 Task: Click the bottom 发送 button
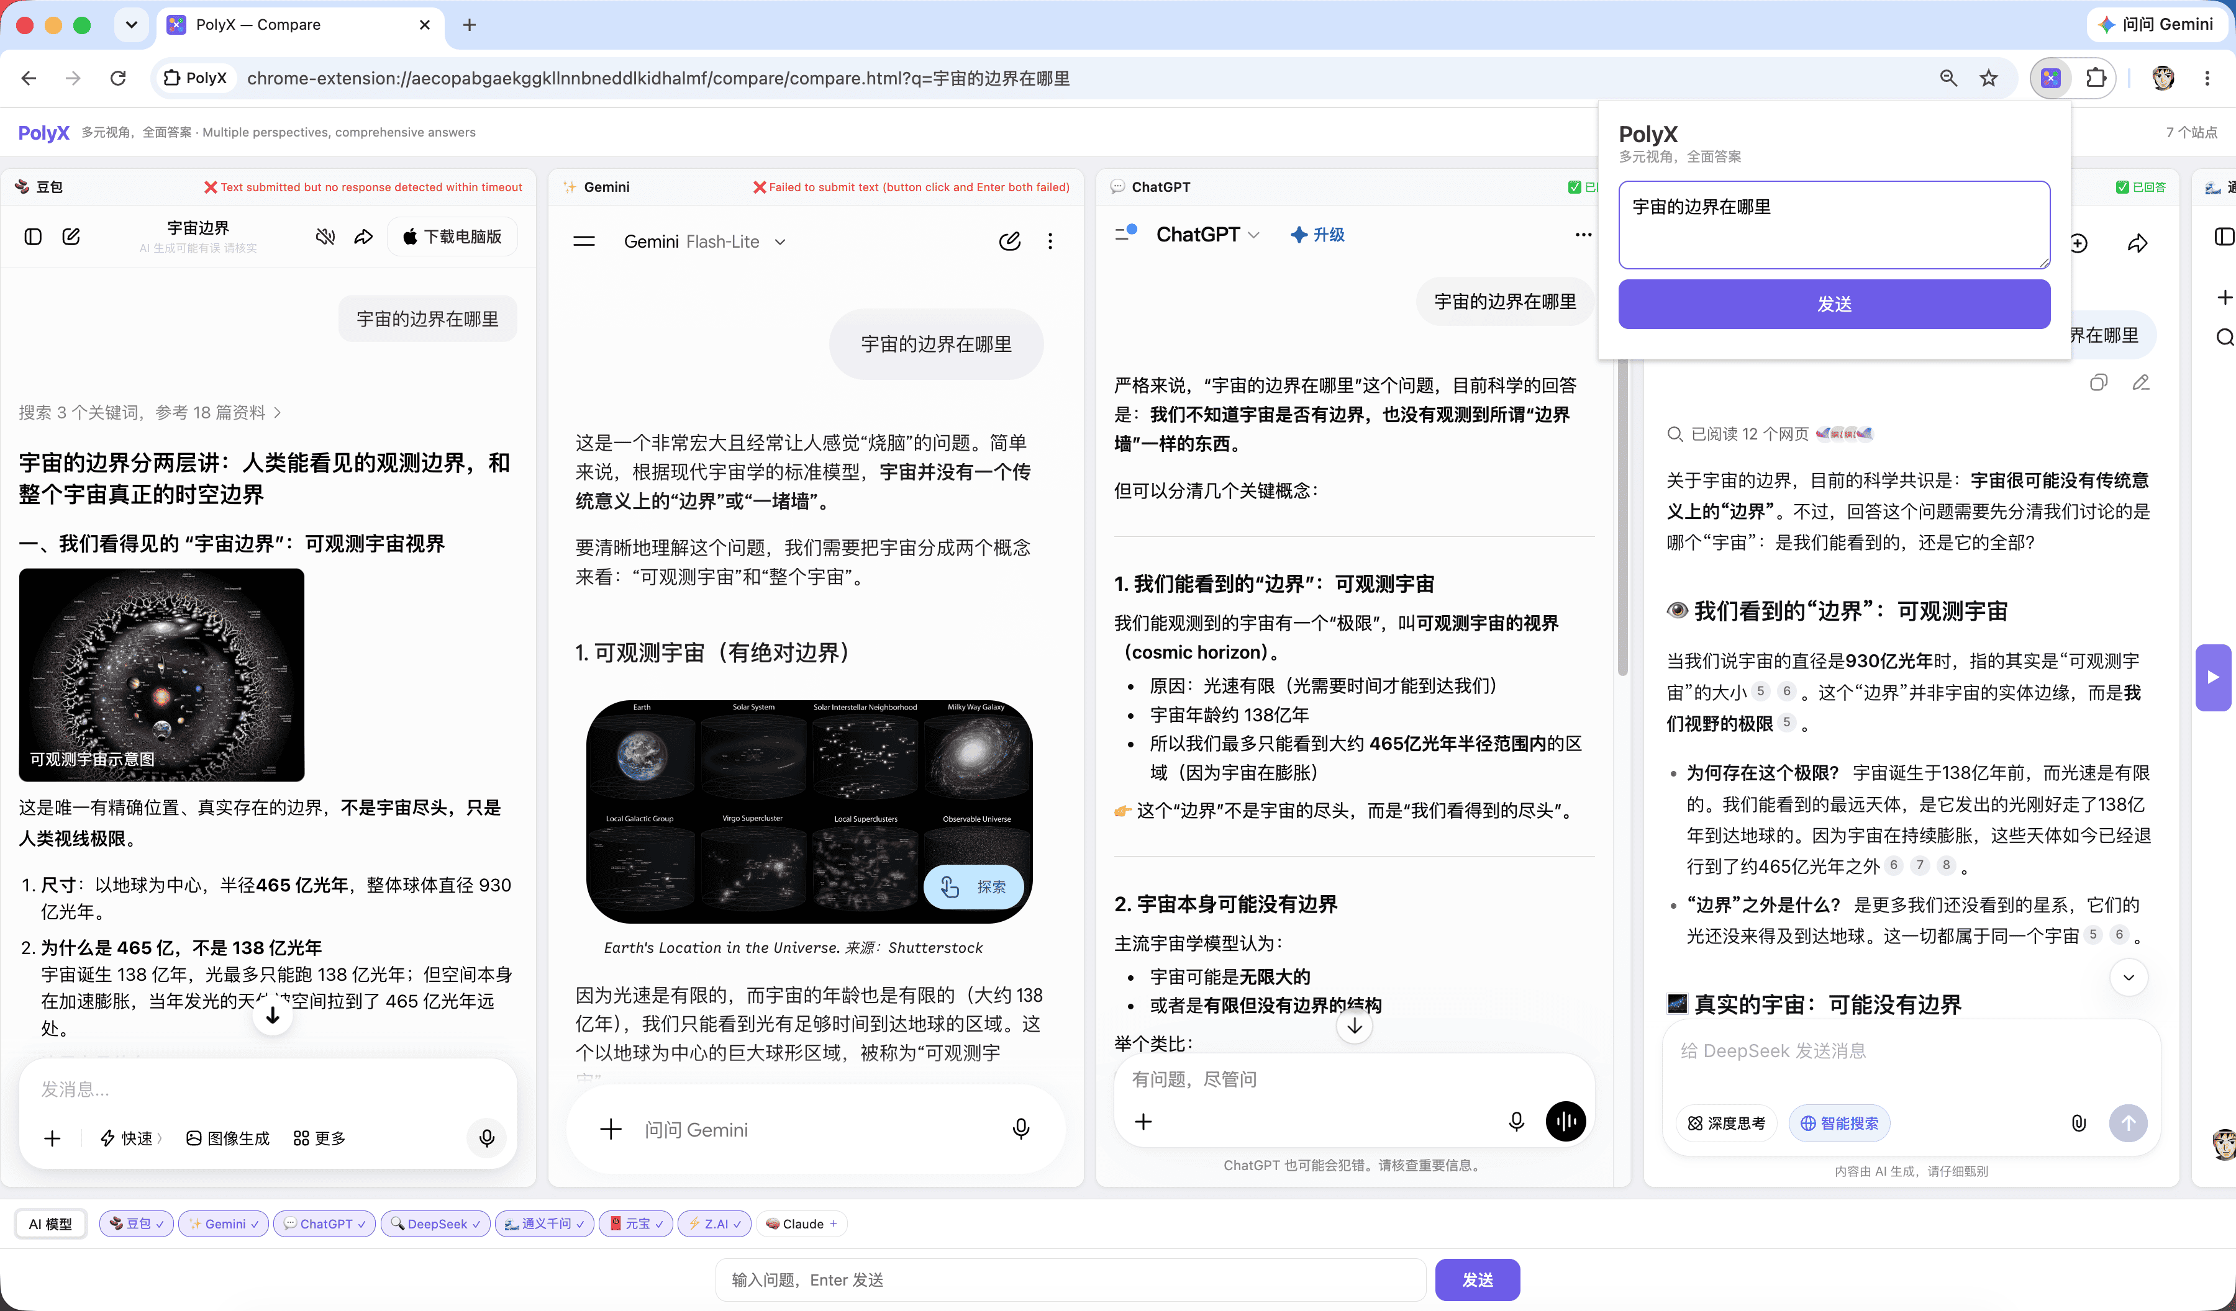pos(1478,1280)
